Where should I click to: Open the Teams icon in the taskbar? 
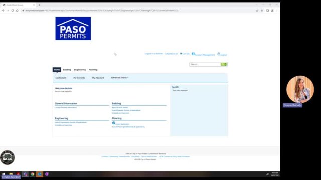tap(26, 174)
